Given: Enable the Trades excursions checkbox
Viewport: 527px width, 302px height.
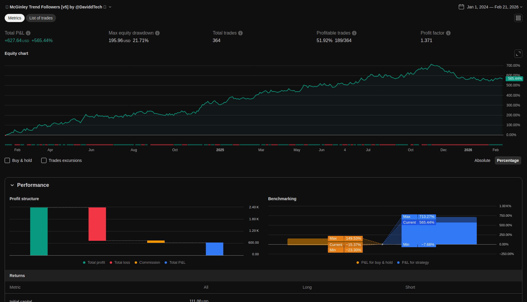Looking at the screenshot, I should [44, 160].
